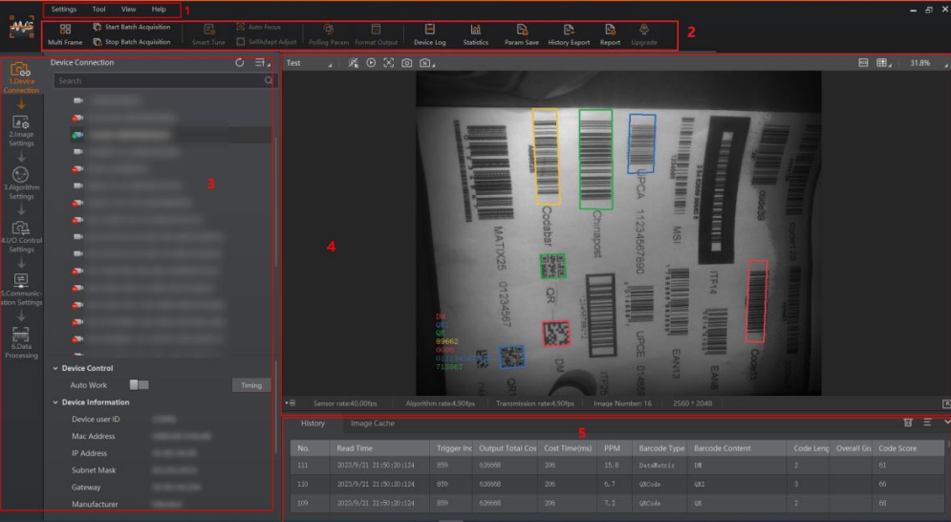The width and height of the screenshot is (951, 522).
Task: Open the Format Output tool
Action: point(376,34)
